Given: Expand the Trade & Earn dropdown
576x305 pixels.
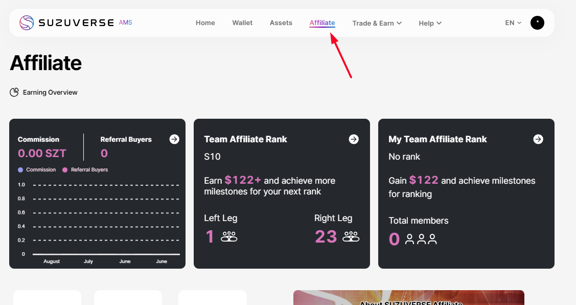Looking at the screenshot, I should 377,23.
